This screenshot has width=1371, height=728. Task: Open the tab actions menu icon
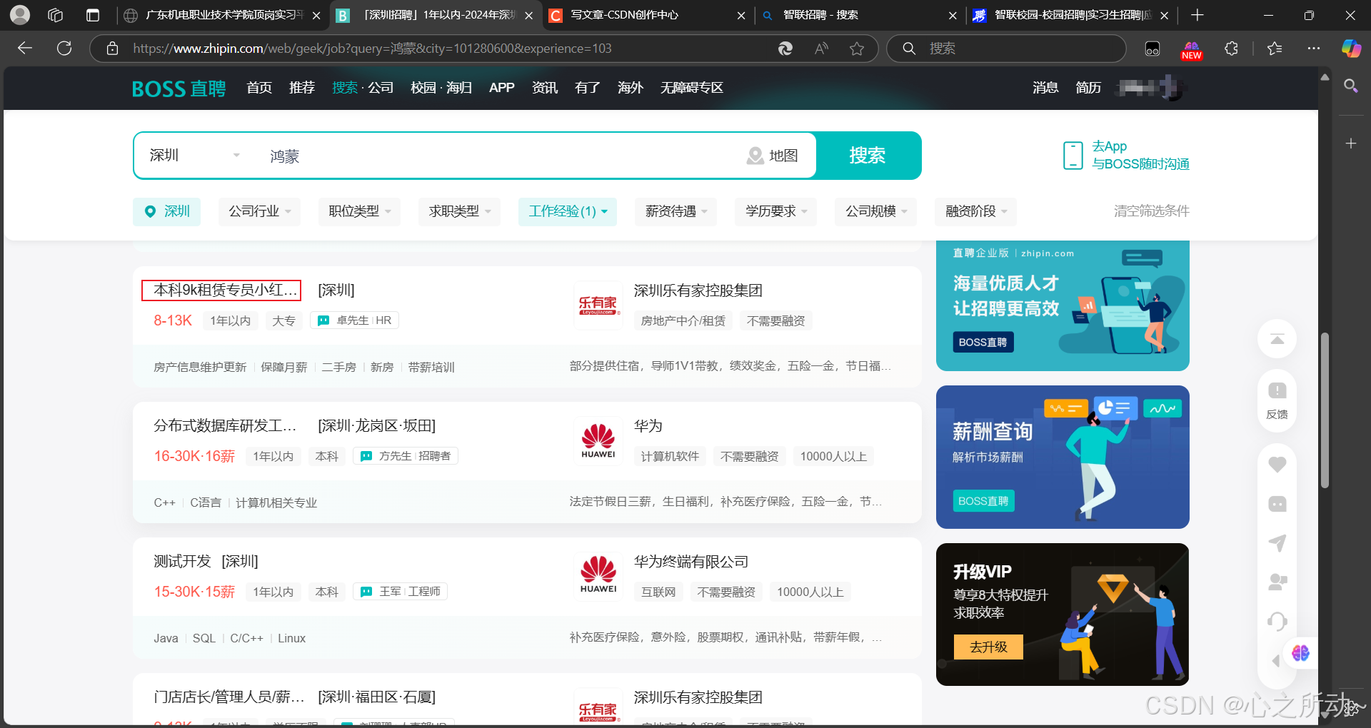point(92,15)
